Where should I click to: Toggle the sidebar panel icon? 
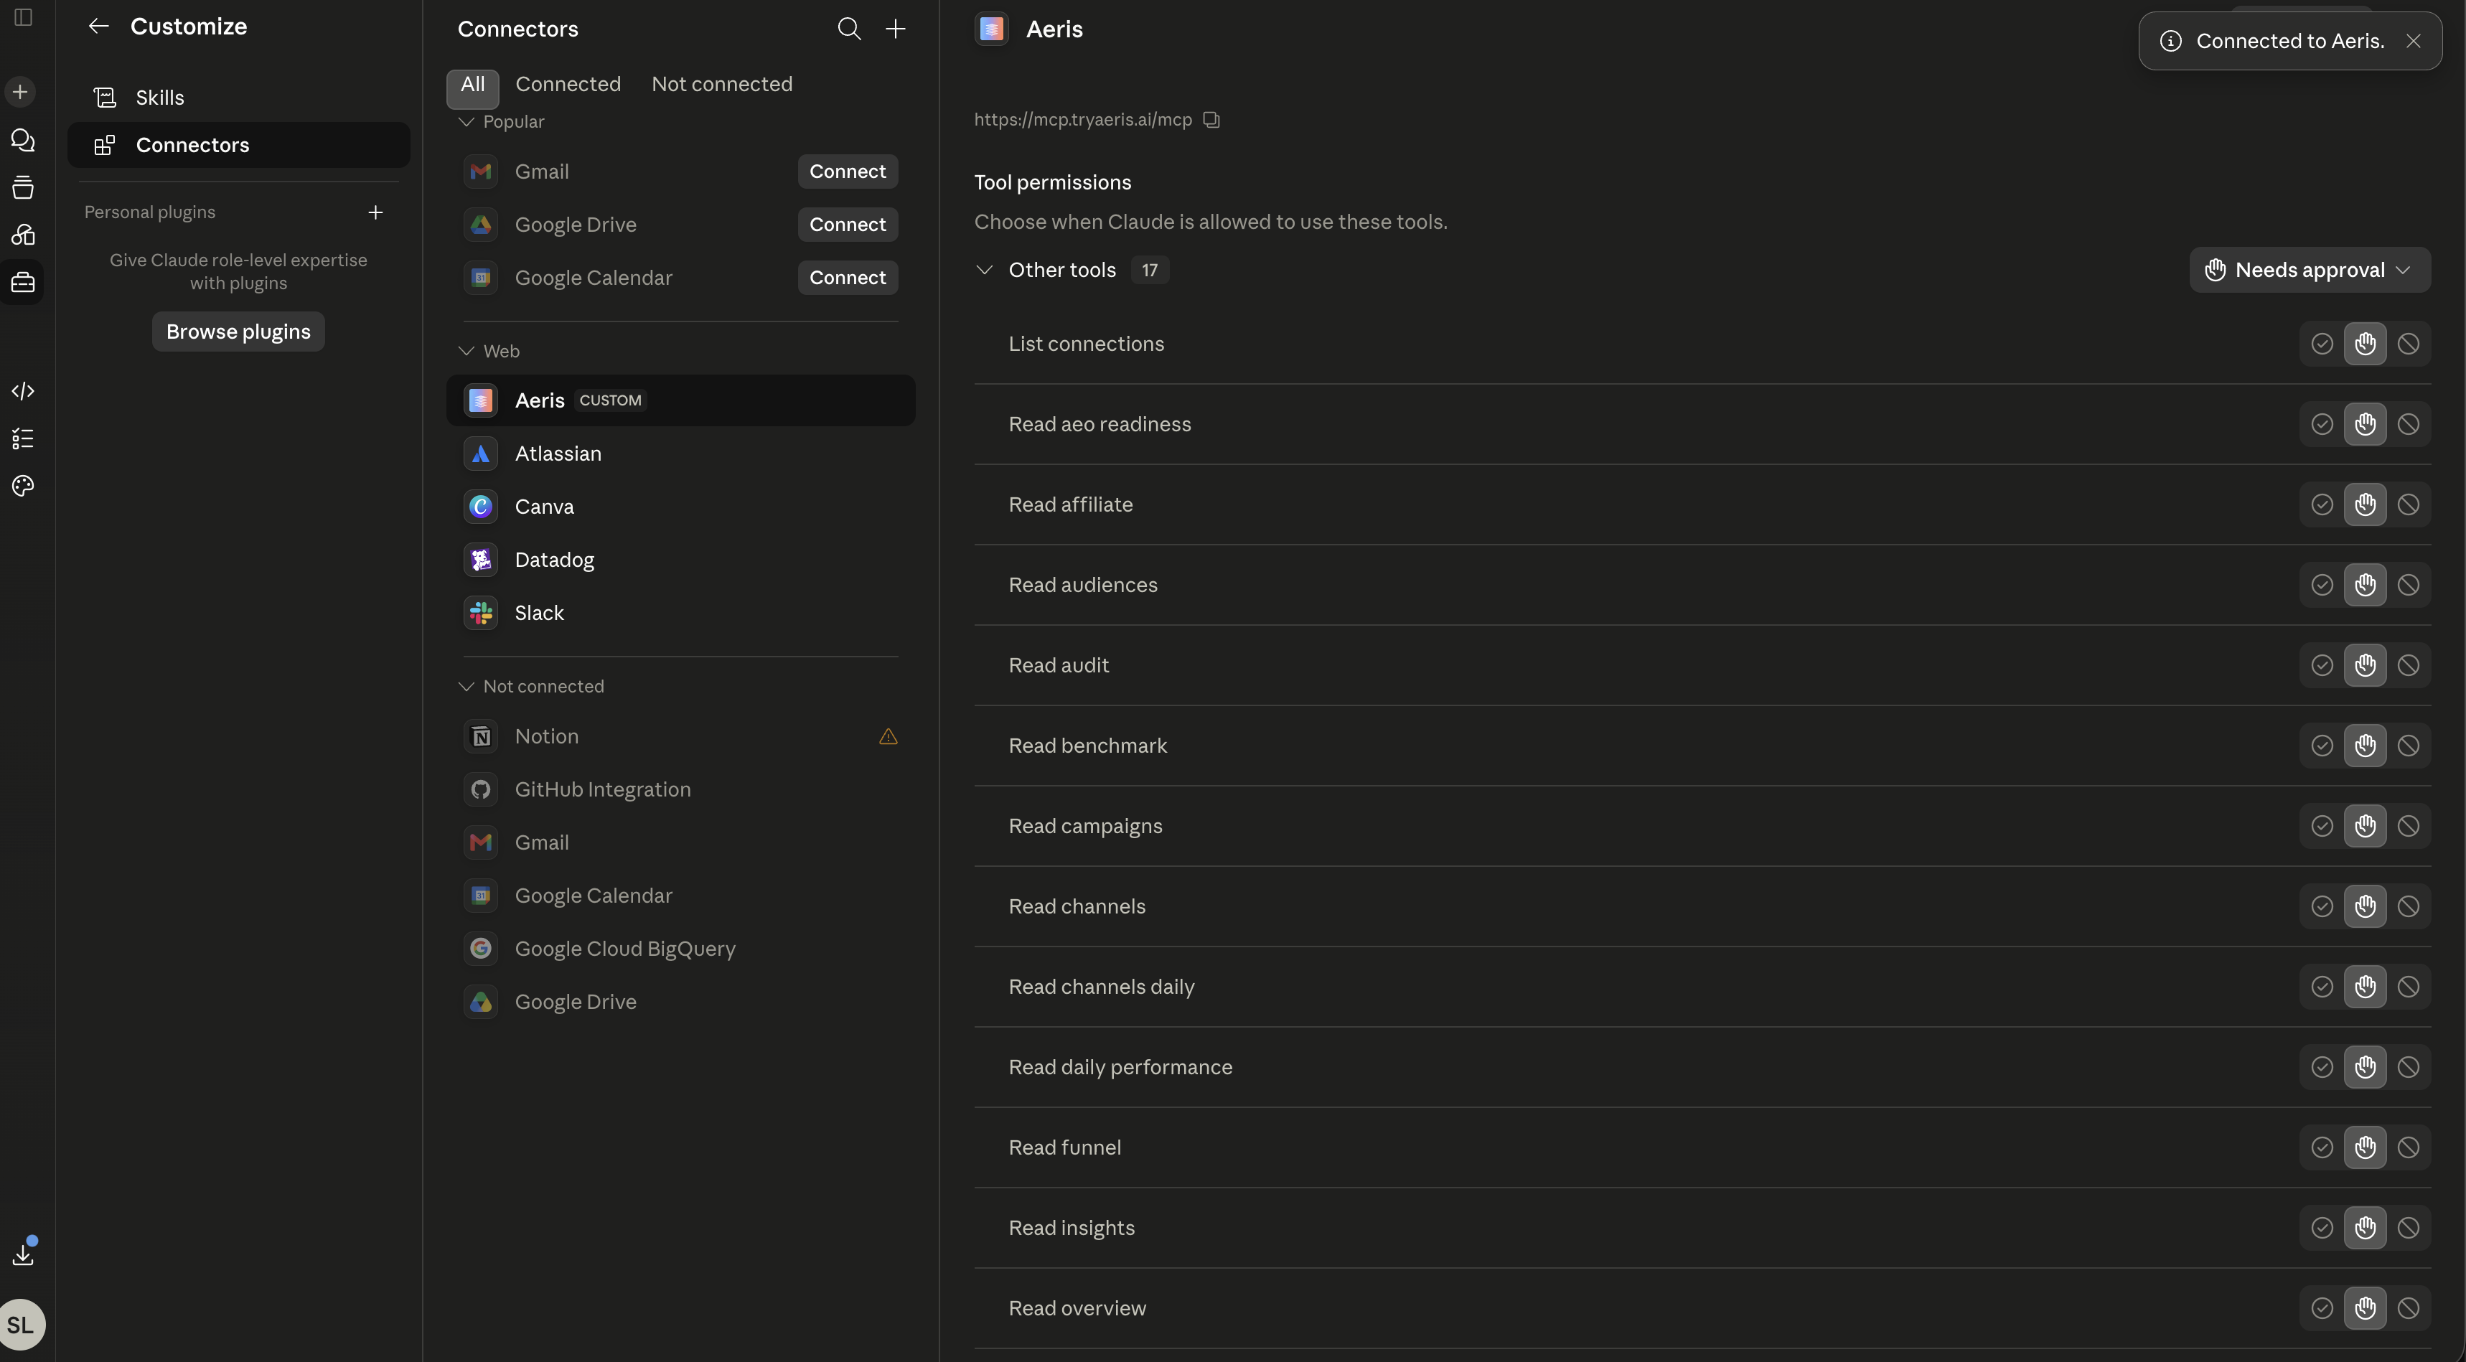(x=23, y=17)
